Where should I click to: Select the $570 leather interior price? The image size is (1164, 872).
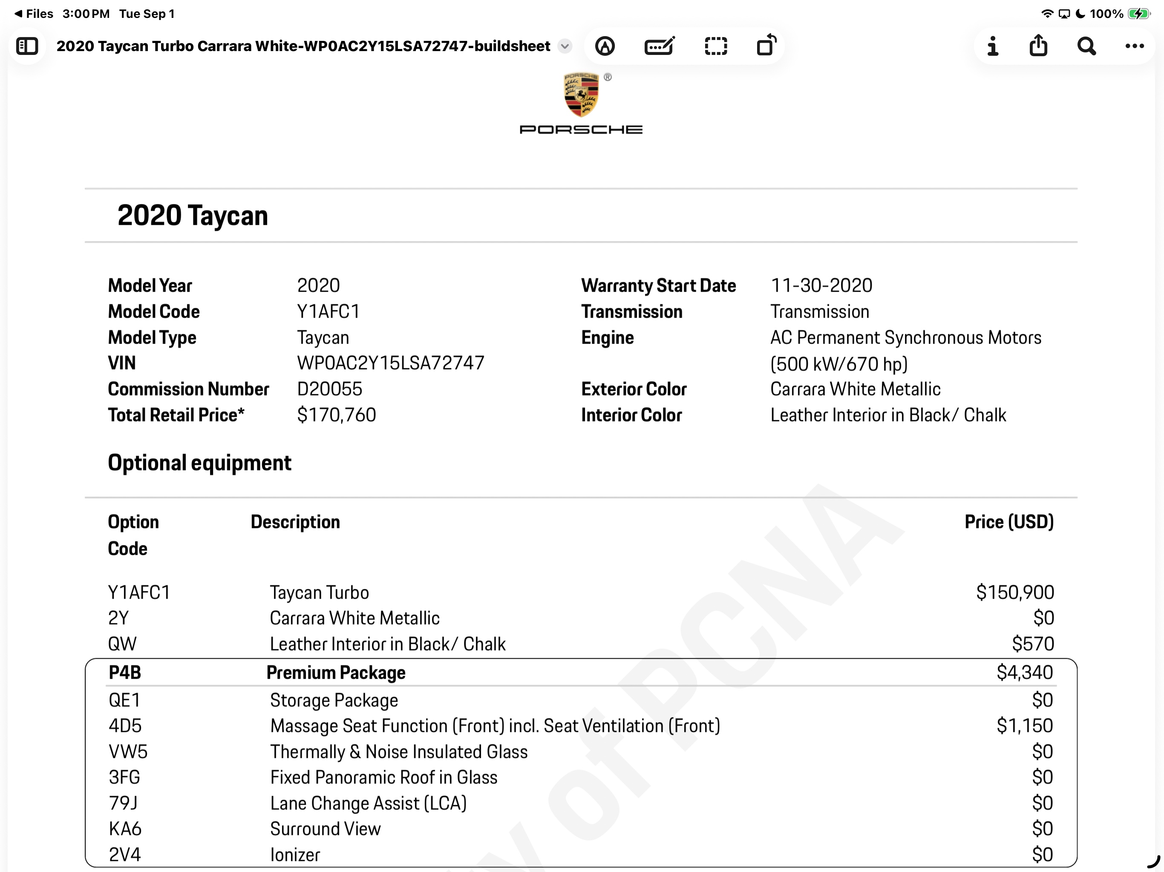point(1033,644)
